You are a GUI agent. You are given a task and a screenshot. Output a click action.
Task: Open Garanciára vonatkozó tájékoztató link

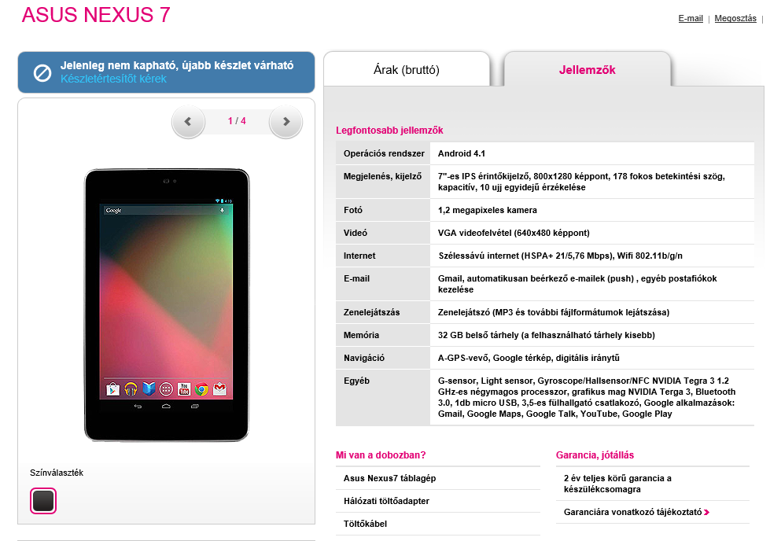click(632, 512)
